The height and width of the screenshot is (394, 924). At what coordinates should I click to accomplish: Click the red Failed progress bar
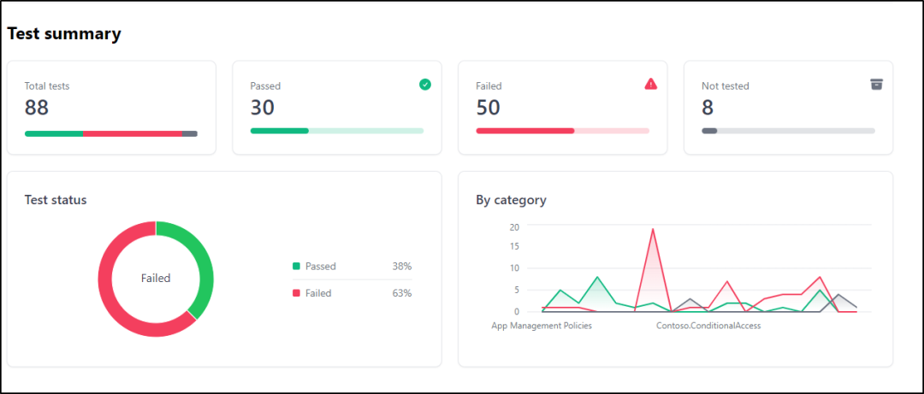(x=563, y=131)
